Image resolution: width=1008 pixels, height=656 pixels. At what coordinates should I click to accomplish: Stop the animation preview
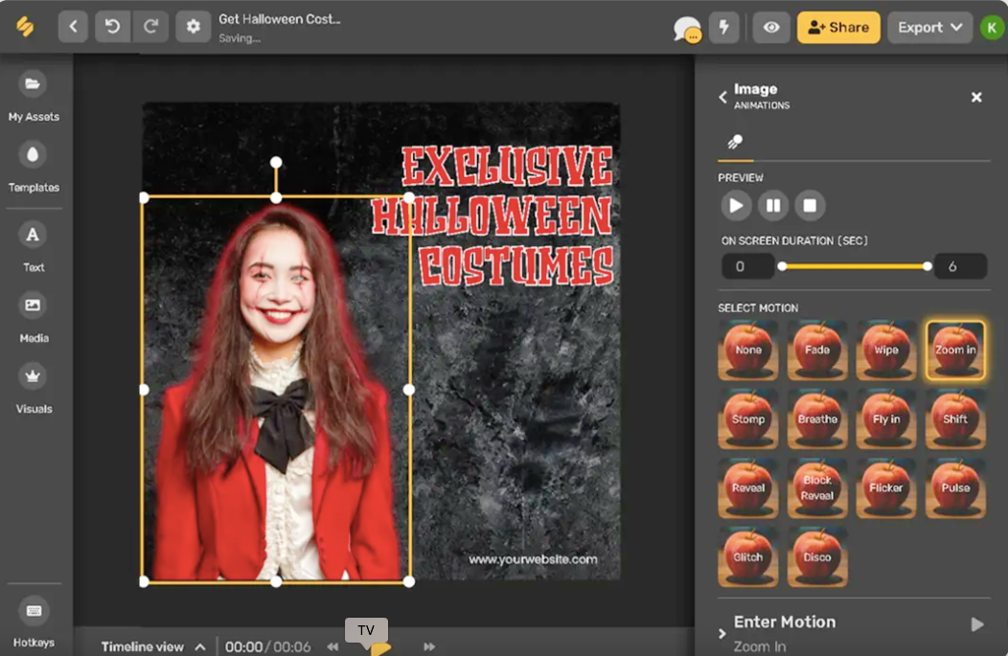click(x=811, y=205)
